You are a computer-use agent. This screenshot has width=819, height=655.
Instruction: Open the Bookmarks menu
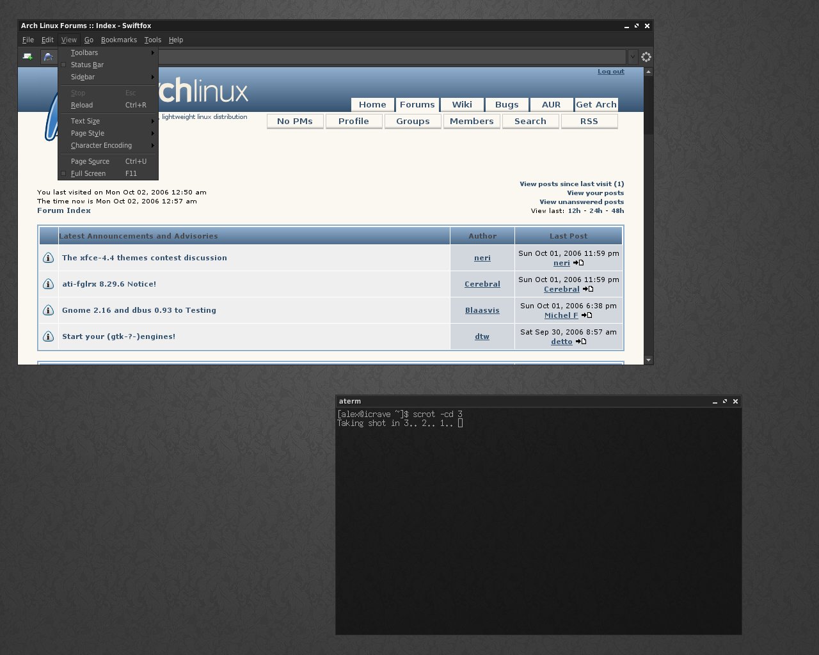119,40
